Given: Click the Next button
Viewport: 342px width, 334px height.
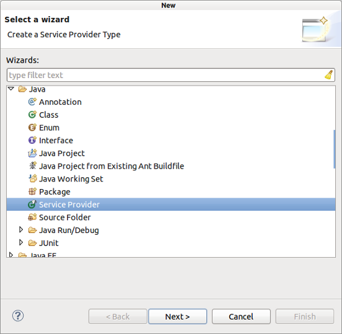Looking at the screenshot, I should coord(178,316).
